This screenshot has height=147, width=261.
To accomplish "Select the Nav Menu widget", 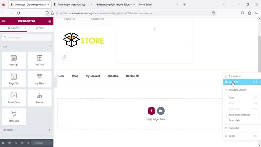I will 40,79.
